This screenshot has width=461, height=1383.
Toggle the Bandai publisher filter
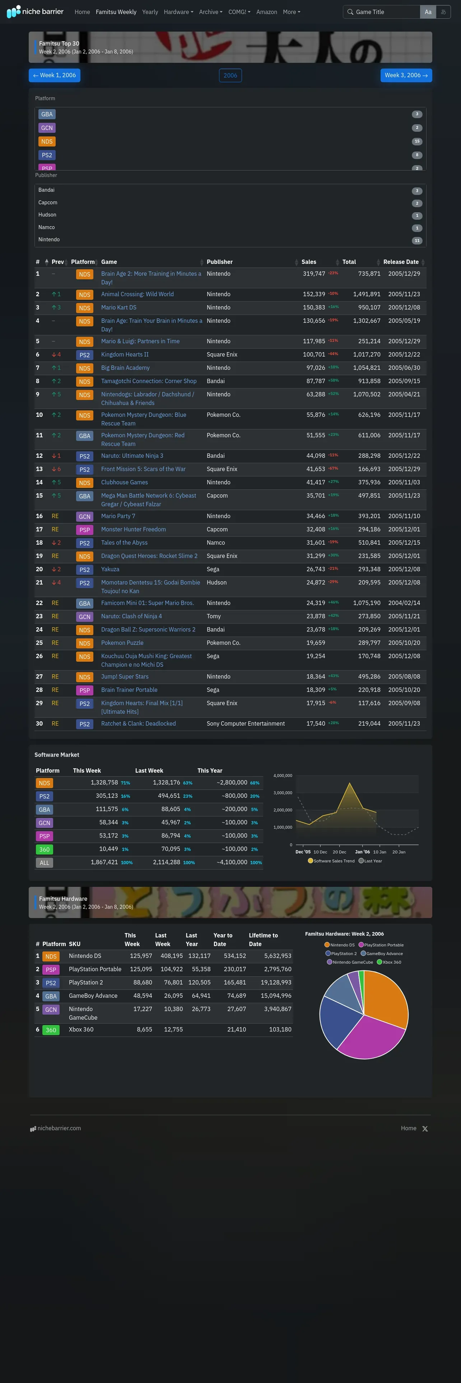point(230,191)
